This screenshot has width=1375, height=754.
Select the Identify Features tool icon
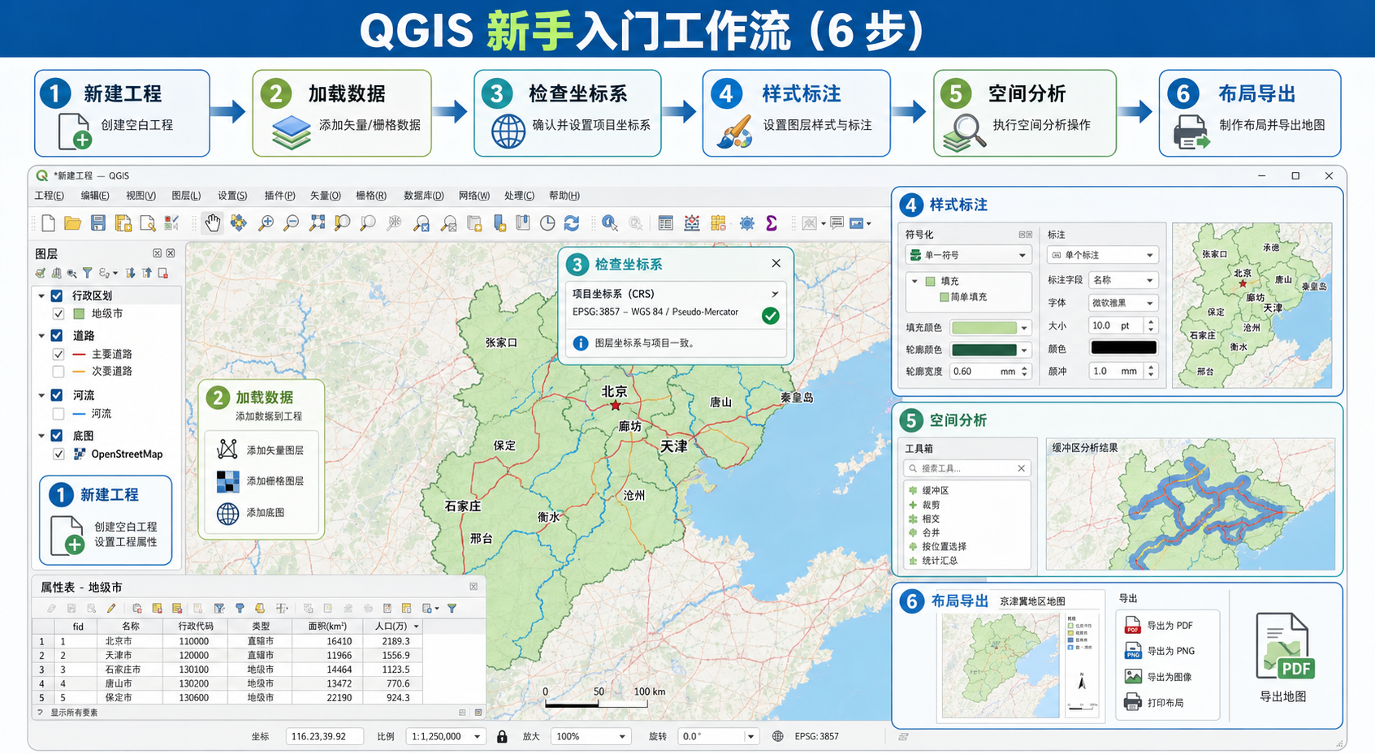[610, 222]
